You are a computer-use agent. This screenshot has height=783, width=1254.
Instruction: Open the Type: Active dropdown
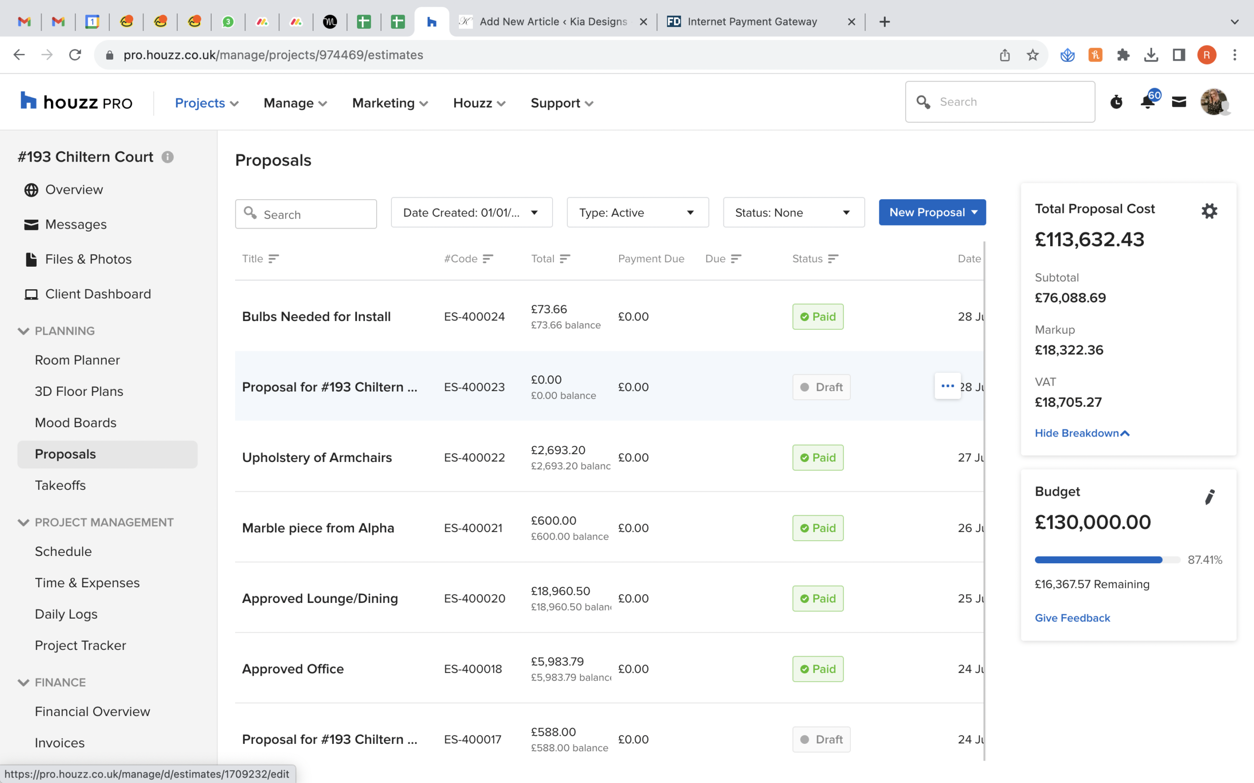637,212
